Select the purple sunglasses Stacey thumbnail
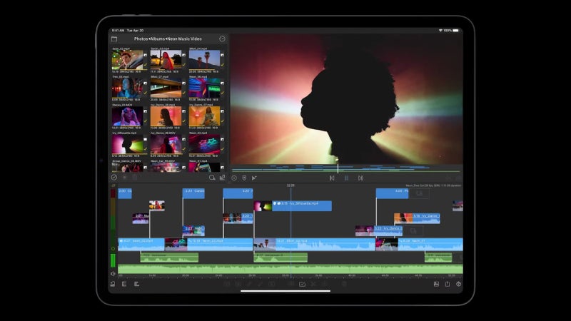The width and height of the screenshot is (571, 321). click(127, 116)
